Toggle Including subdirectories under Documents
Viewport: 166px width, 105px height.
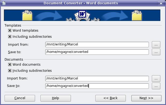pyautogui.click(x=10, y=70)
